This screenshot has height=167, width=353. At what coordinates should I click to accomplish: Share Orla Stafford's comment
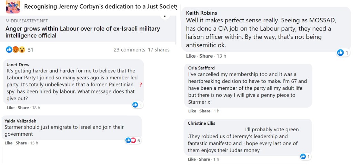pyautogui.click(x=205, y=111)
